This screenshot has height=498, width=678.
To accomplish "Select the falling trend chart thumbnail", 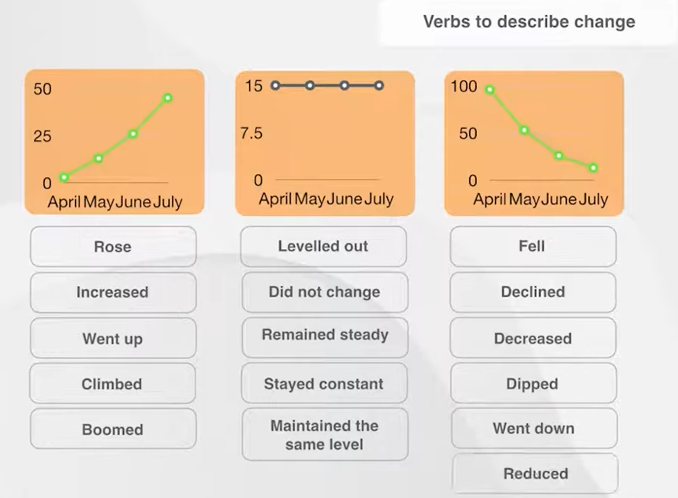I will 534,142.
